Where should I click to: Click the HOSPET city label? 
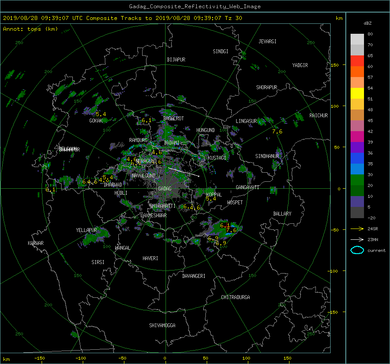point(235,203)
